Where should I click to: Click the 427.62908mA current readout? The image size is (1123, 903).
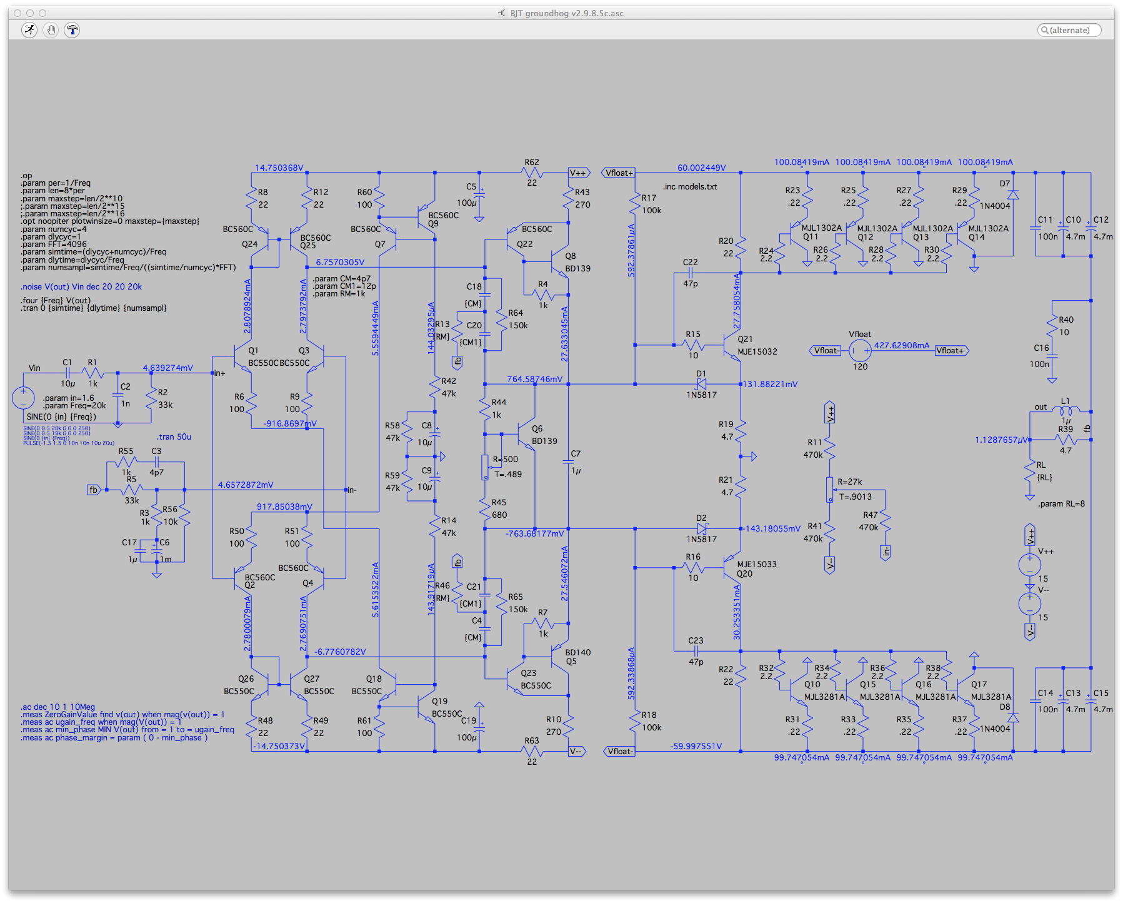click(x=901, y=346)
